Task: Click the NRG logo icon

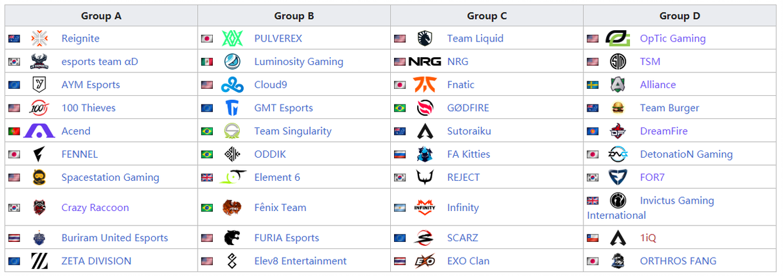Action: click(424, 62)
